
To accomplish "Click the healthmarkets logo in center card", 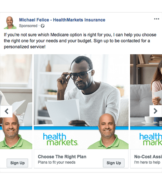I will [61, 139].
